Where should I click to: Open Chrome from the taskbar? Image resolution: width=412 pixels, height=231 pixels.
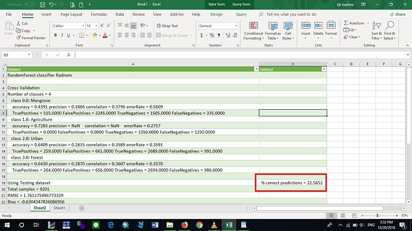(199, 225)
